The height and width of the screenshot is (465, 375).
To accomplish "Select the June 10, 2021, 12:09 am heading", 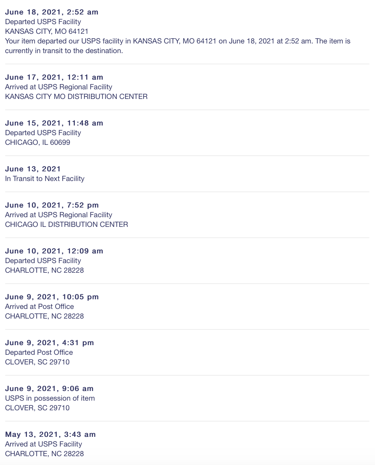I will tap(54, 251).
